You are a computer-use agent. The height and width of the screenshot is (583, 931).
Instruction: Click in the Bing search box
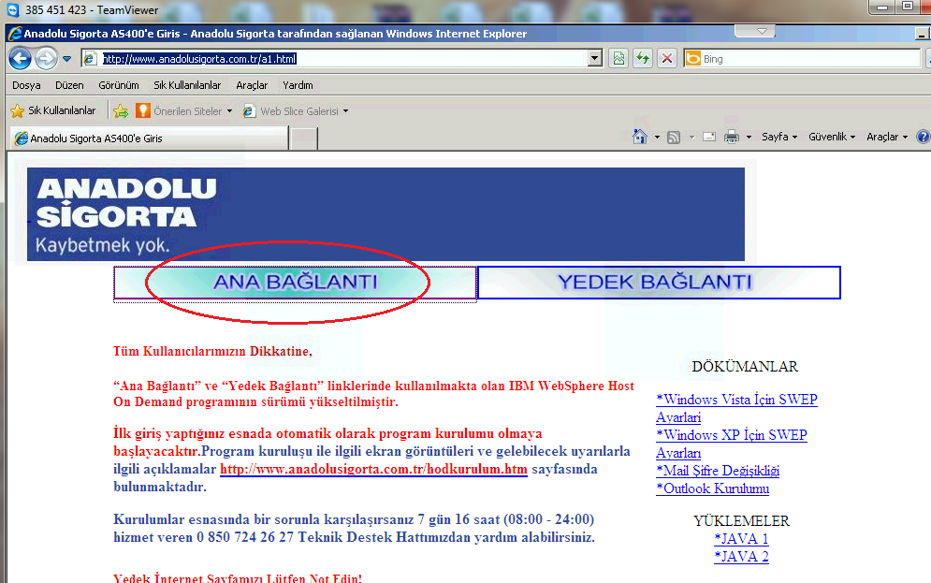pos(805,59)
